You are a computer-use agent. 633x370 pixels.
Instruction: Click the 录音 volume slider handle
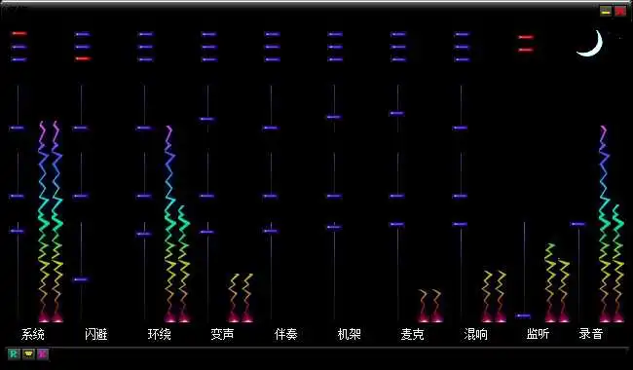click(578, 224)
